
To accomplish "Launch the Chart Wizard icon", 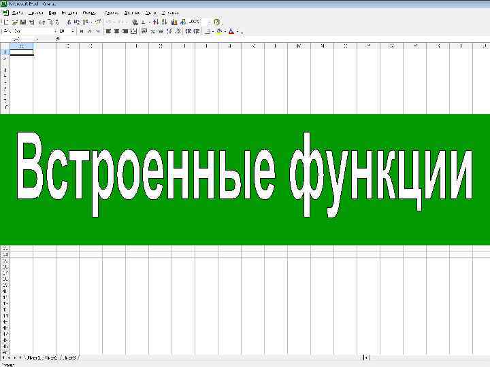I will (x=174, y=22).
